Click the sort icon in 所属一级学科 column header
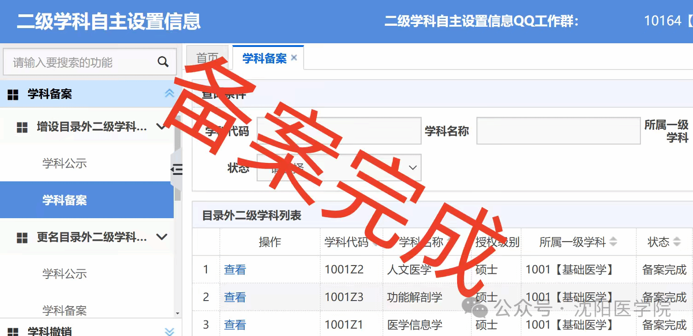Screen dimensions: 693x336 613,242
